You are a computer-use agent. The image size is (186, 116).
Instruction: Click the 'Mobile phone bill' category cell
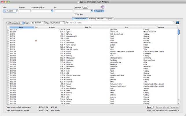pos(150,32)
